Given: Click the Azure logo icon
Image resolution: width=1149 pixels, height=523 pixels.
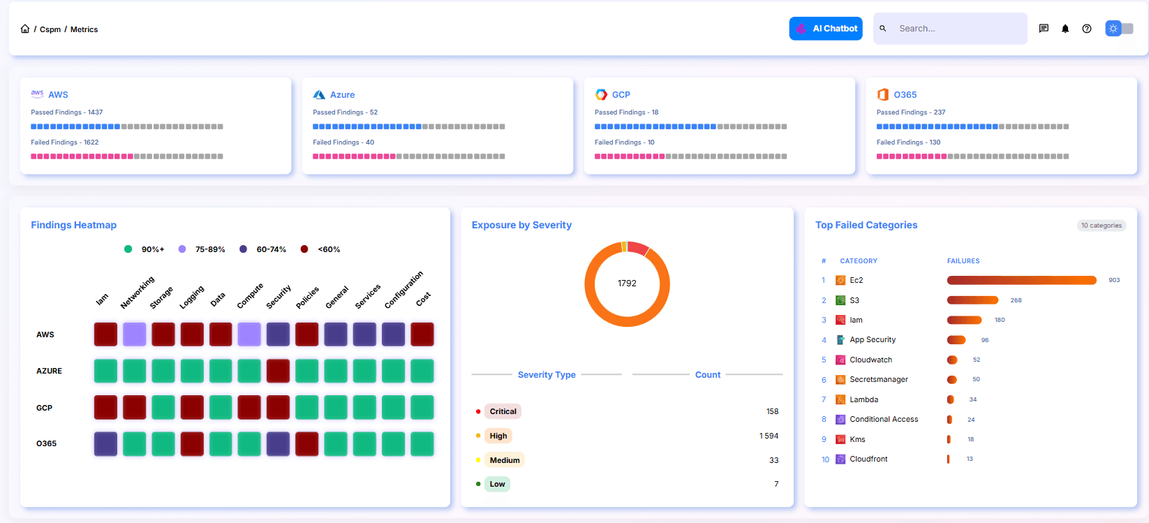Looking at the screenshot, I should [x=319, y=94].
